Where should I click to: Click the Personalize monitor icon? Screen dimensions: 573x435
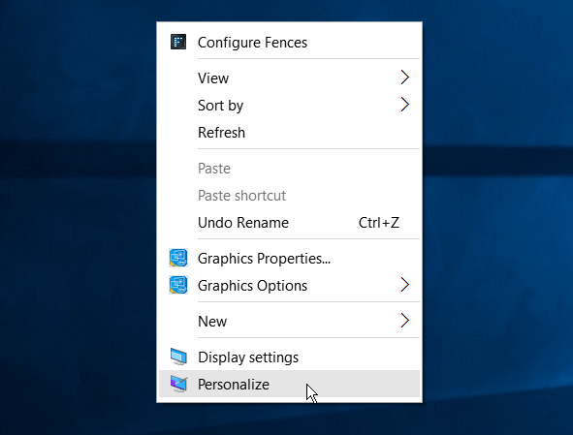(x=178, y=384)
